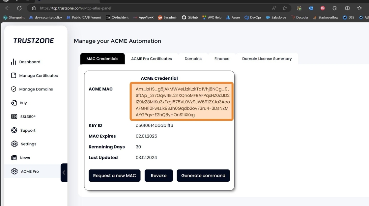Focus the browser address bar URL

click(x=75, y=8)
